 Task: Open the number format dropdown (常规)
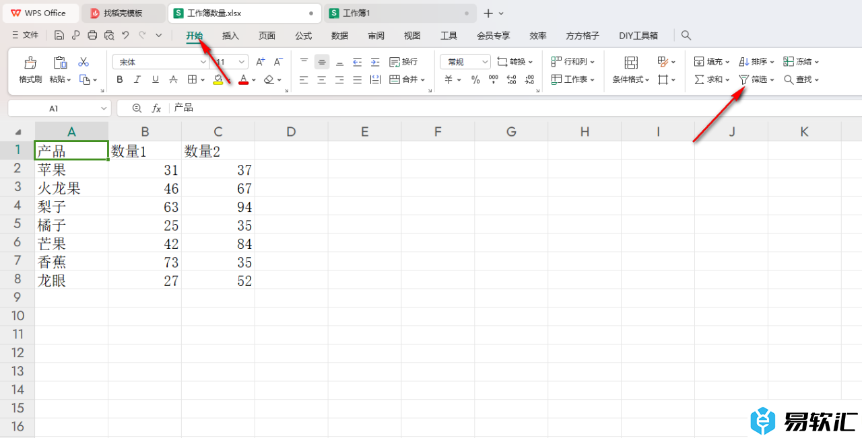[x=485, y=62]
